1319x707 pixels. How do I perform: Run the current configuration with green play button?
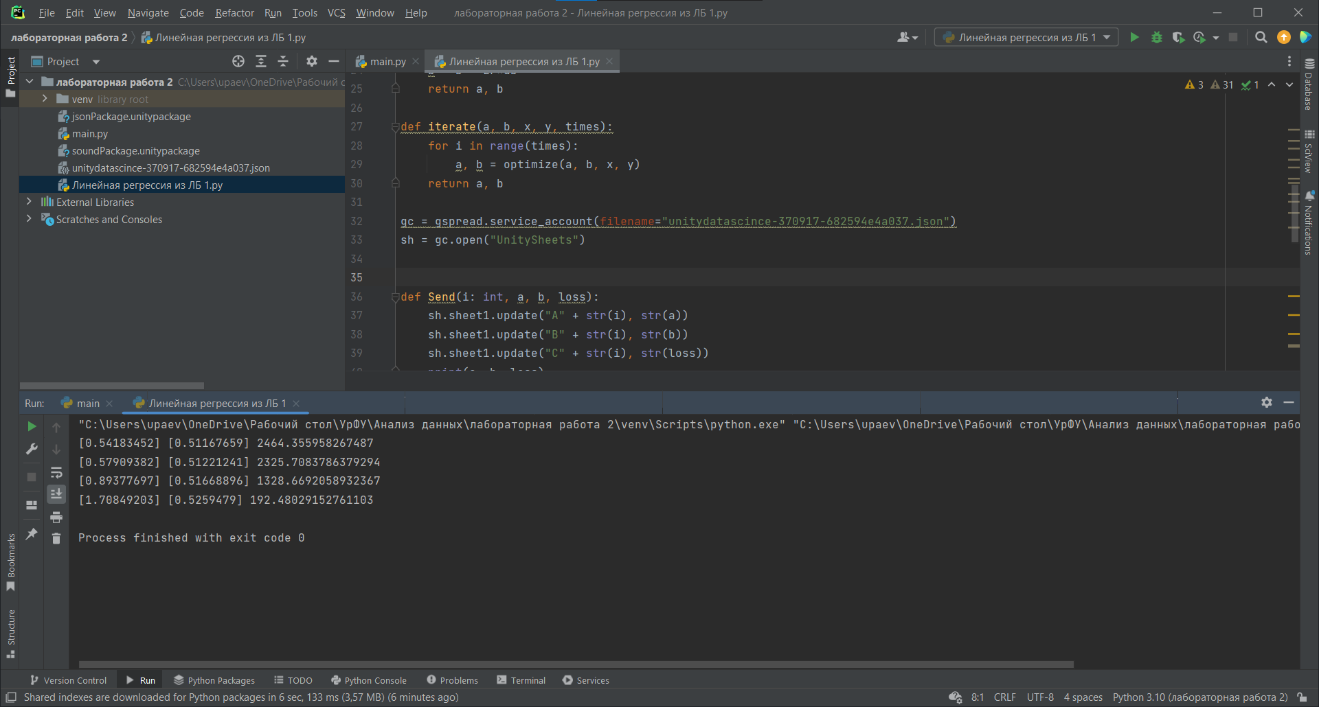1134,38
